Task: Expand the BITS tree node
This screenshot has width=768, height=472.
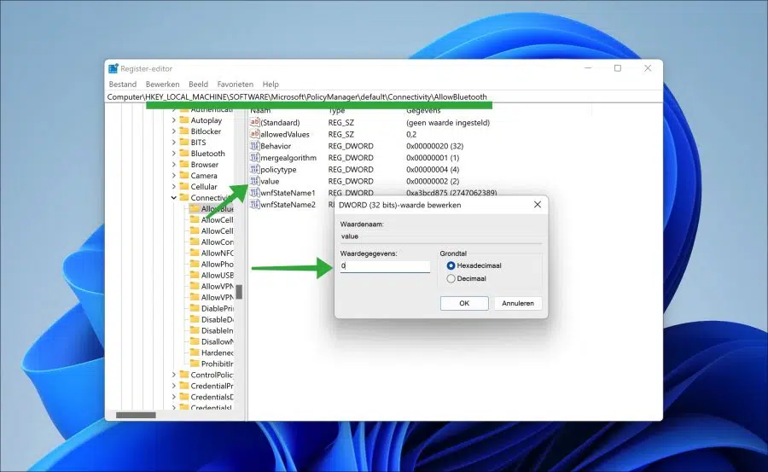Action: tap(174, 143)
